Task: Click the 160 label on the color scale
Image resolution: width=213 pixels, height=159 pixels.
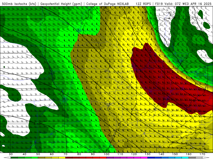Action: pyautogui.click(x=189, y=154)
